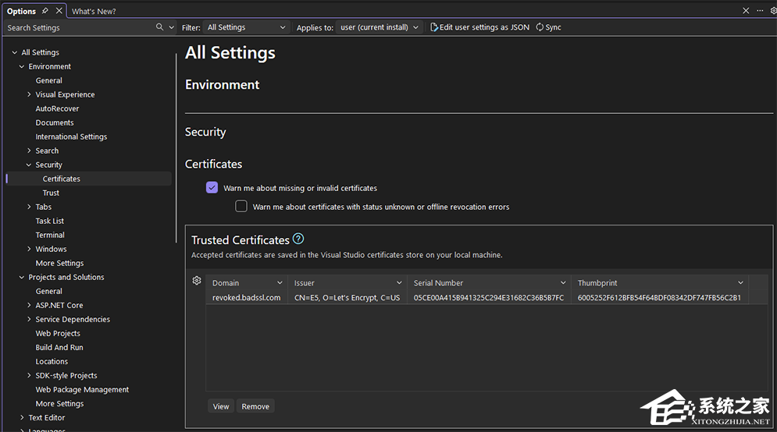
Task: Expand the SDK-style Projects node
Action: pyautogui.click(x=29, y=376)
